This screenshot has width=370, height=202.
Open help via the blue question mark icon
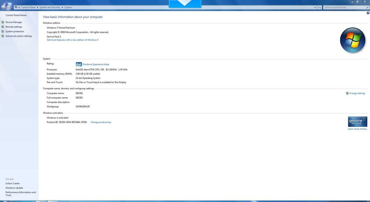point(368,13)
